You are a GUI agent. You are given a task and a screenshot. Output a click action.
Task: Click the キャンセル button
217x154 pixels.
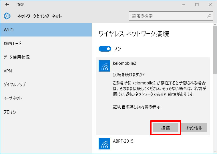pyautogui.click(x=194, y=128)
